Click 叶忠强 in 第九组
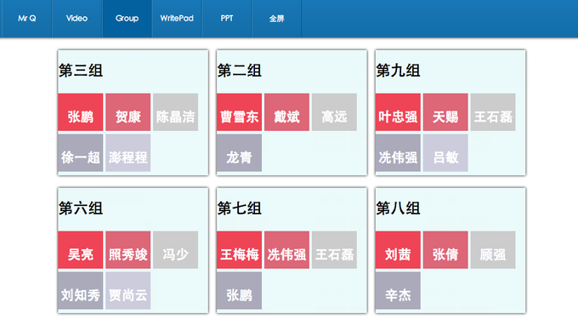This screenshot has height=320, width=578. (398, 112)
